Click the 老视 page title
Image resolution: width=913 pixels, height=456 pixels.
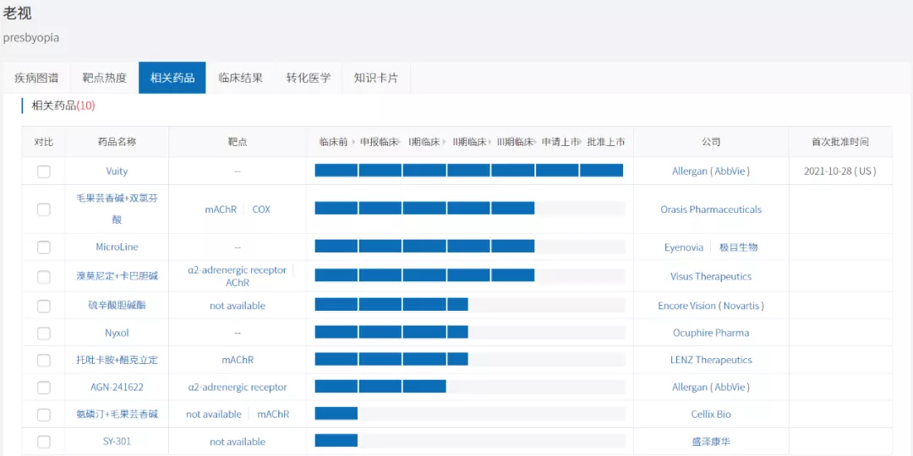coord(18,13)
